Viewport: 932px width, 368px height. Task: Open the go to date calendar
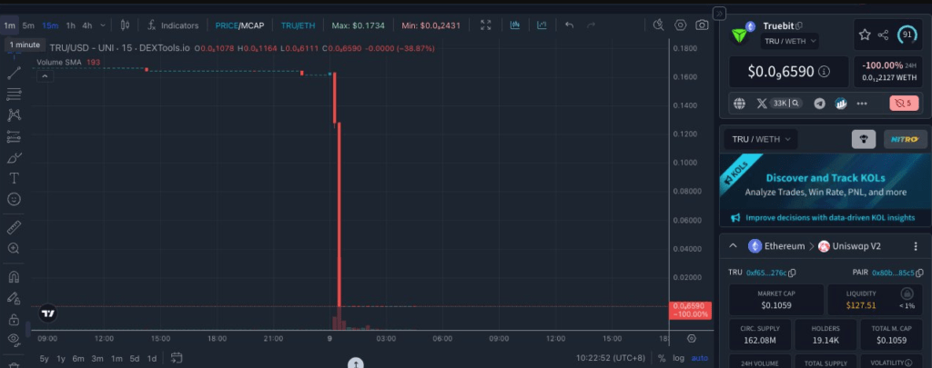(x=176, y=358)
